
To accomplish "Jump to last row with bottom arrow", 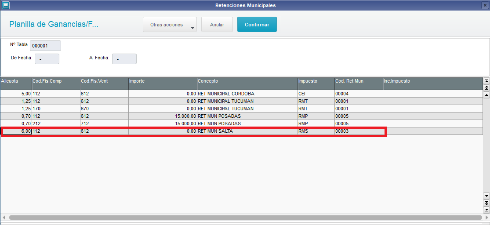I will [486, 210].
